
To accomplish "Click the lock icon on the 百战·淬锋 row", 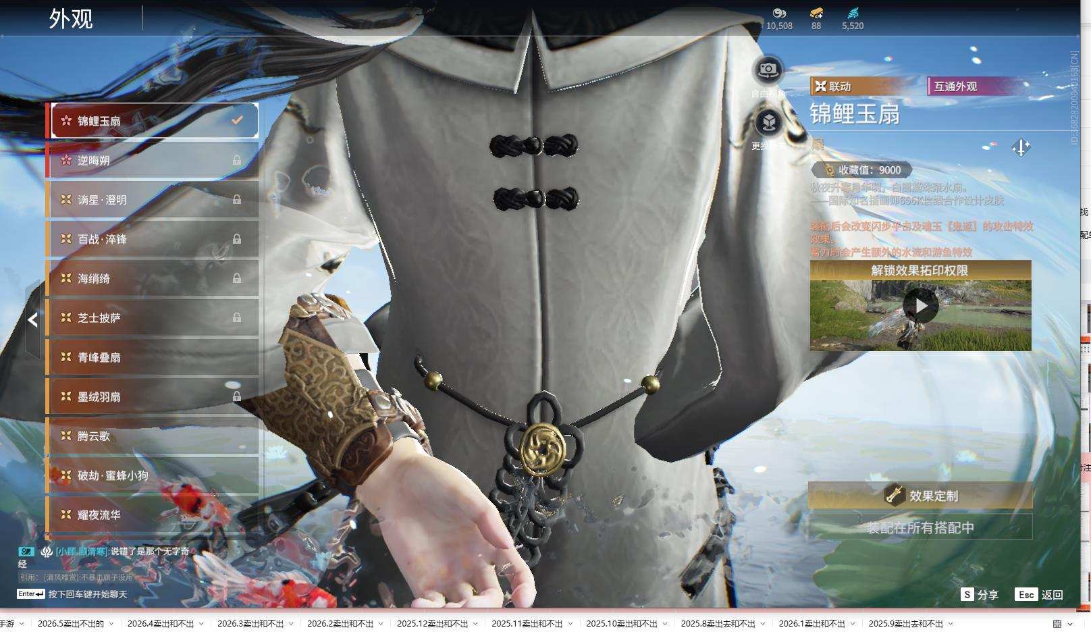I will [x=237, y=238].
